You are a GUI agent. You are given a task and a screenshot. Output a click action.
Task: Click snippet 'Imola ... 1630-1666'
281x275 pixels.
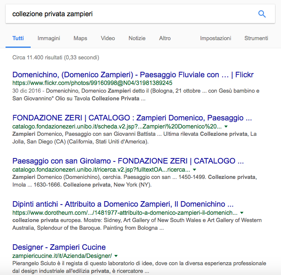click(x=37, y=185)
